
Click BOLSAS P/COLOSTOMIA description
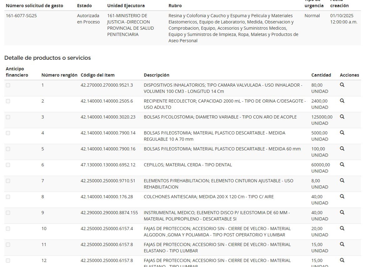tap(220, 117)
